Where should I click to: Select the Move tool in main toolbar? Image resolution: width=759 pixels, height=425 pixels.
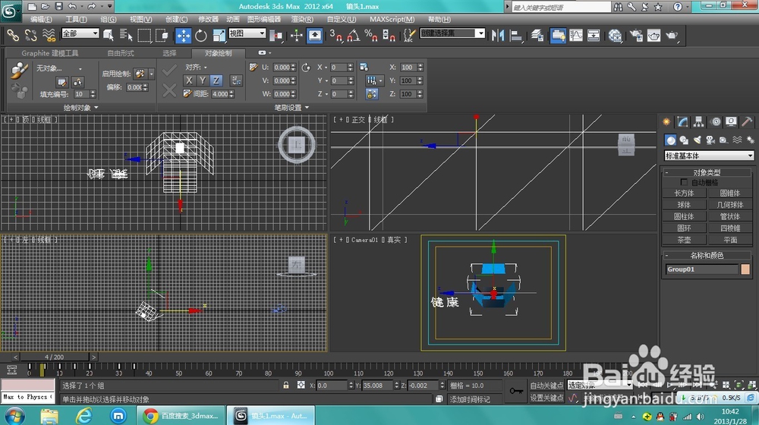tap(184, 35)
